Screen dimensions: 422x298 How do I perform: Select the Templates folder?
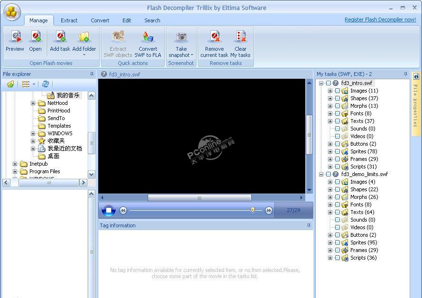click(59, 126)
